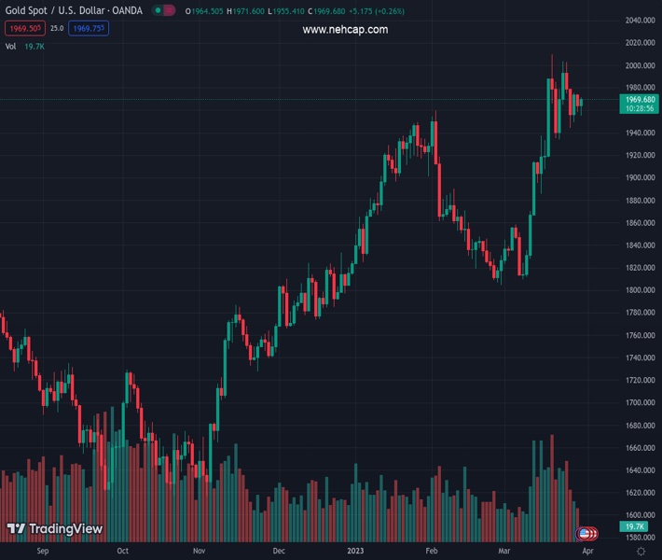Click the 1800.000 level on price scale
662x560 pixels.
coord(640,290)
